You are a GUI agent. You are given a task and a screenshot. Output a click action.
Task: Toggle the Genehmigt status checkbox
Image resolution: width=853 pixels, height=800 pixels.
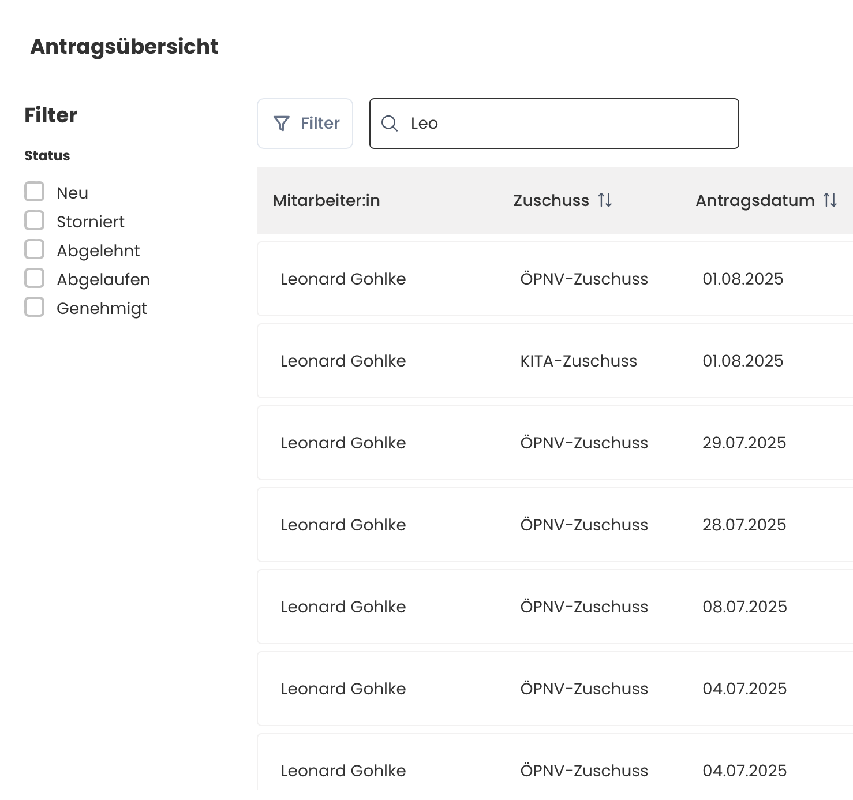point(35,307)
